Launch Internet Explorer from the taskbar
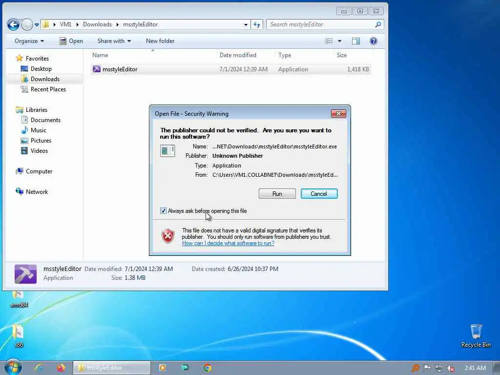The width and height of the screenshot is (500, 375). [x=39, y=368]
